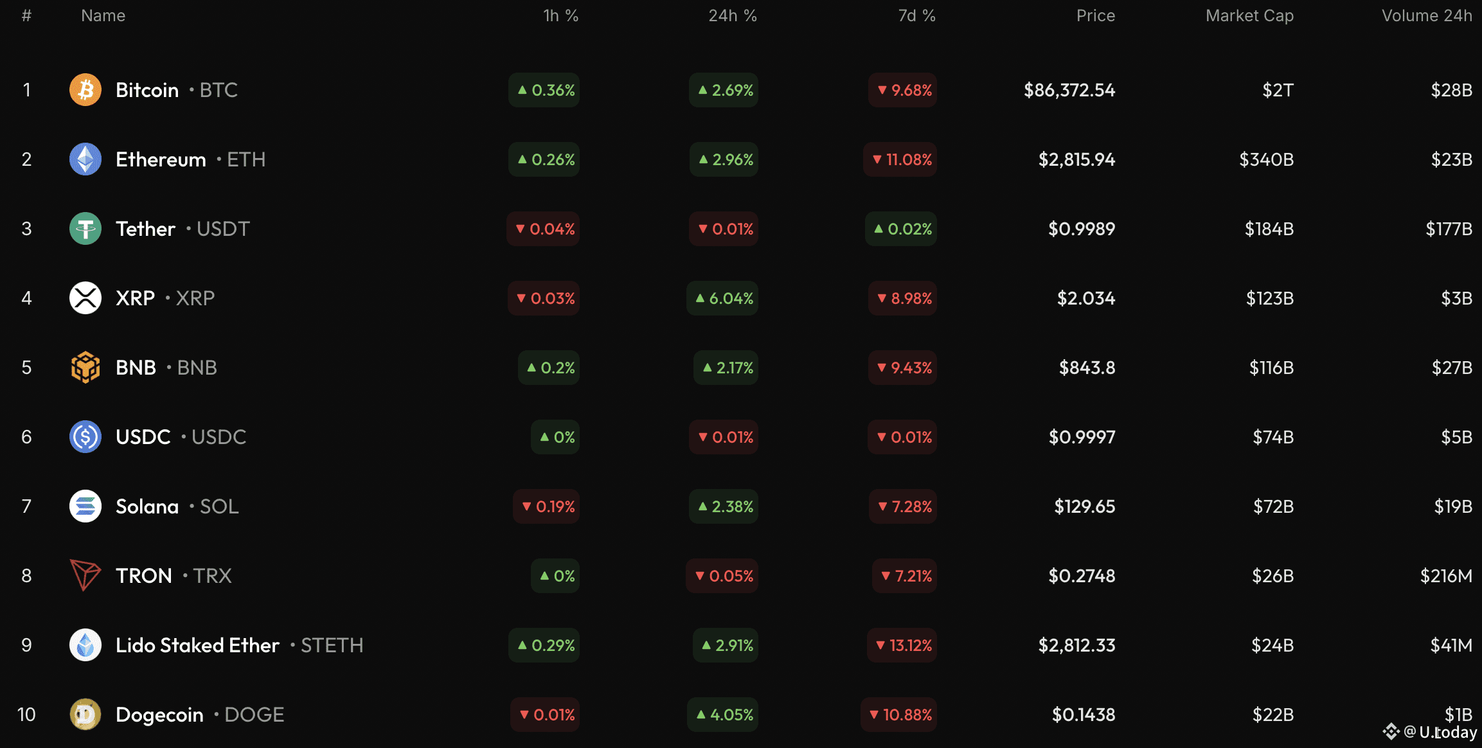Click the Solana striped logo icon
This screenshot has width=1482, height=748.
pos(85,506)
